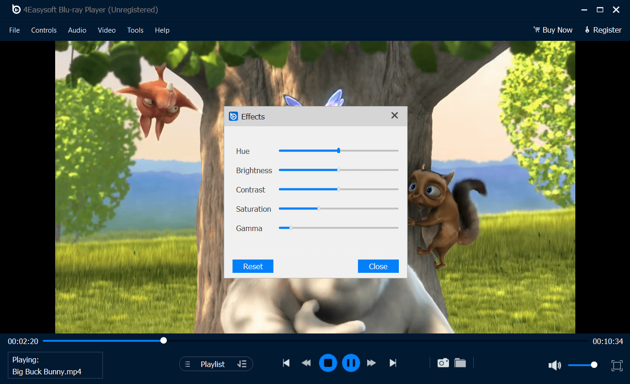Close the Effects dialog with the X

(394, 116)
